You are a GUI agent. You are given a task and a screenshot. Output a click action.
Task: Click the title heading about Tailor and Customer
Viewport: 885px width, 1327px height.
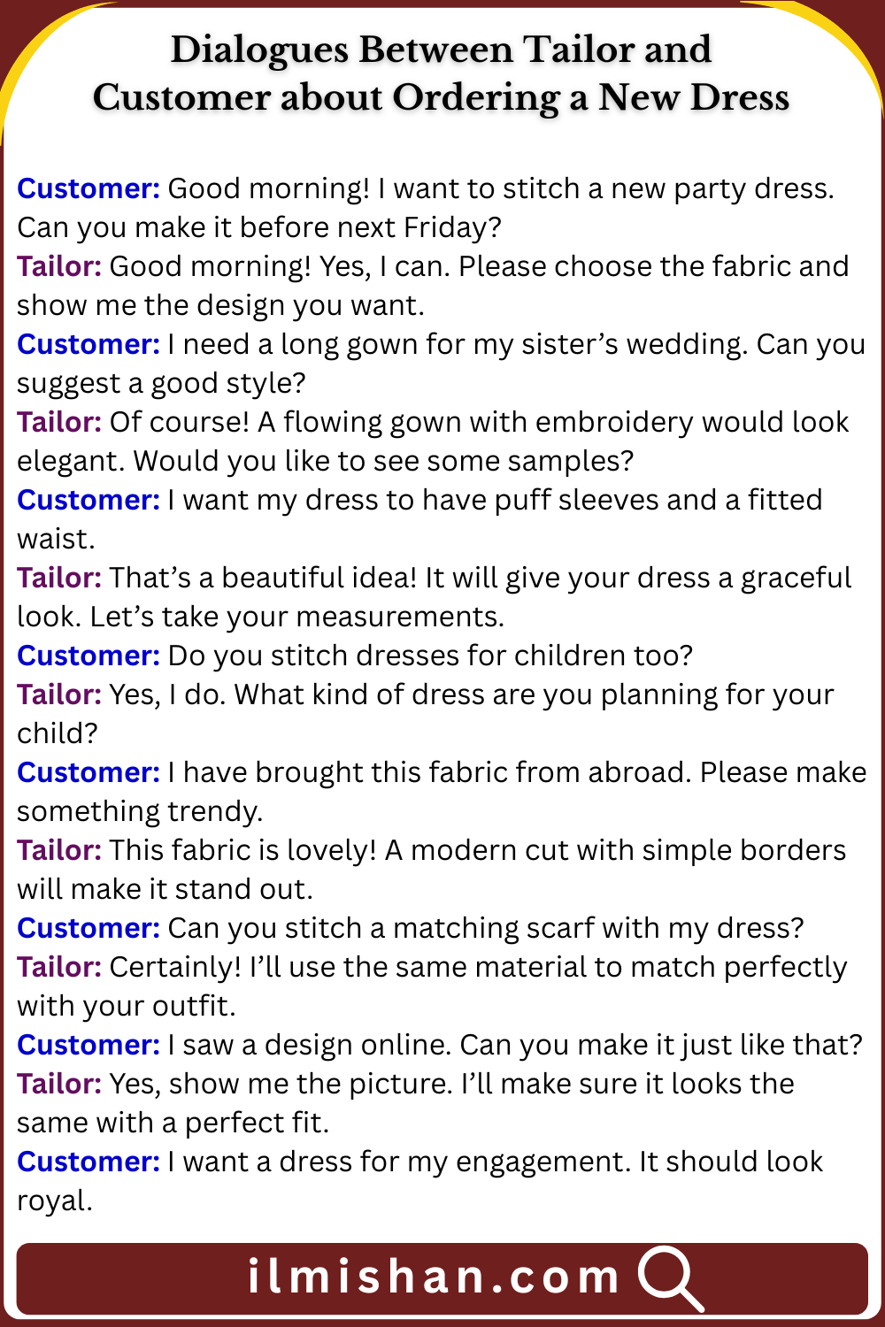tap(441, 73)
